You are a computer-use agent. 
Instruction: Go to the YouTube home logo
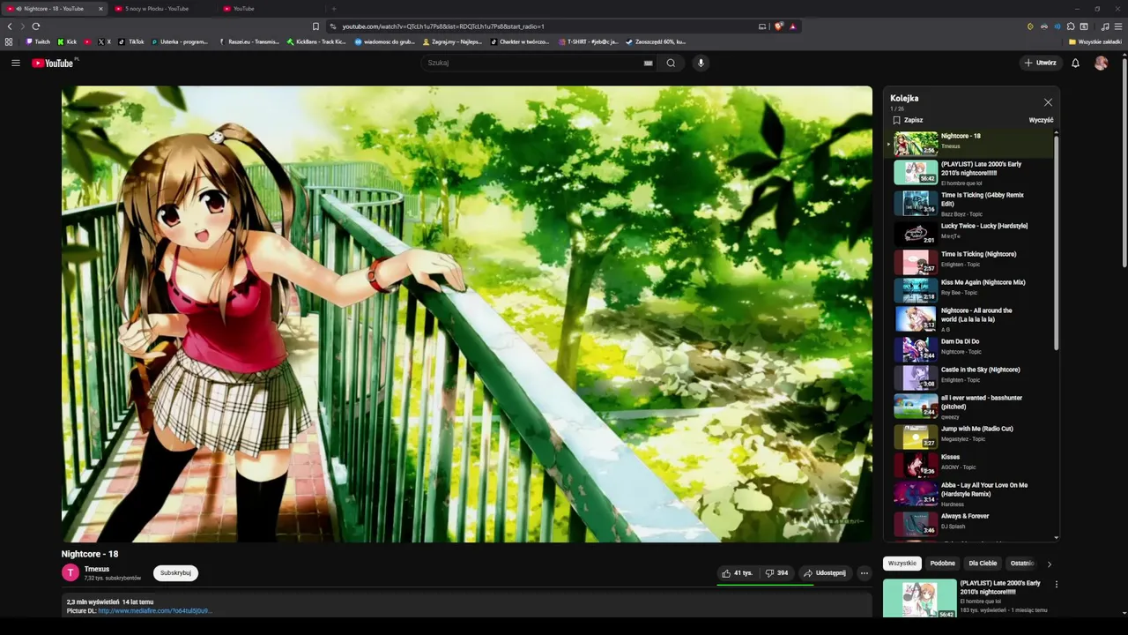(x=55, y=63)
